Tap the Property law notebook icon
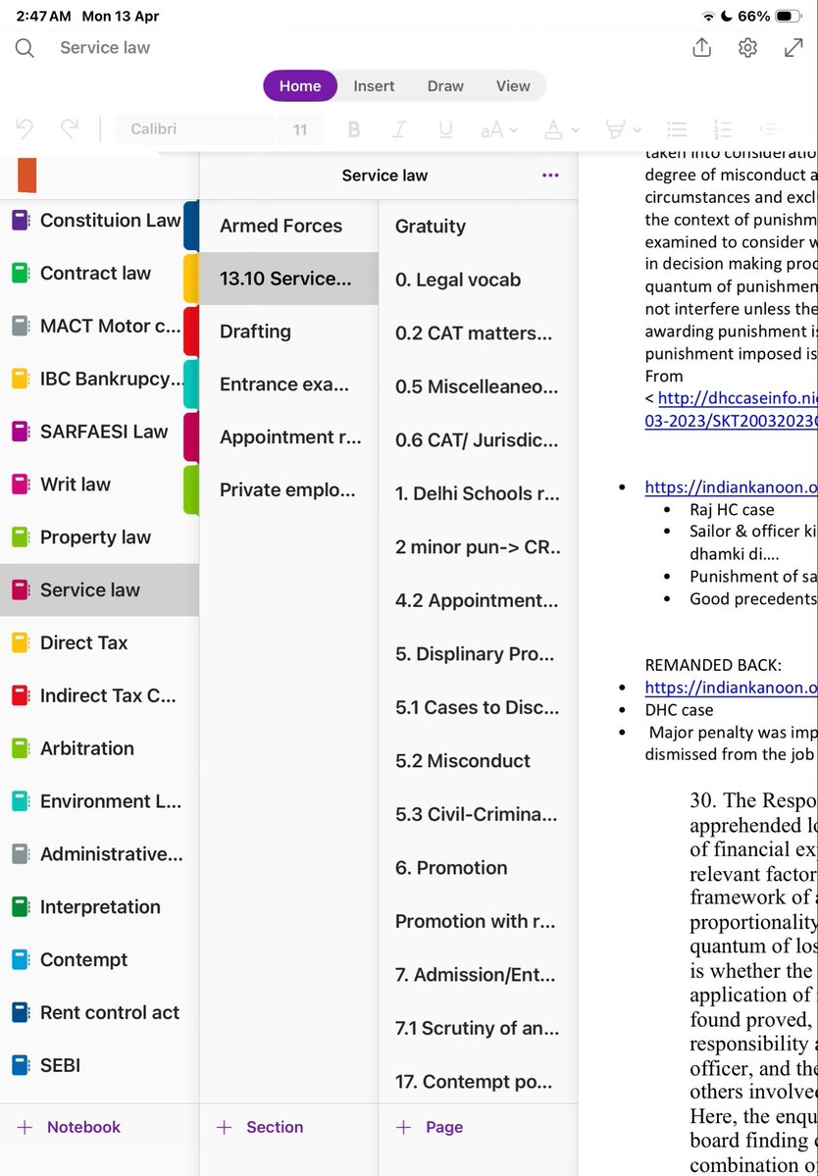818x1176 pixels. tap(21, 537)
